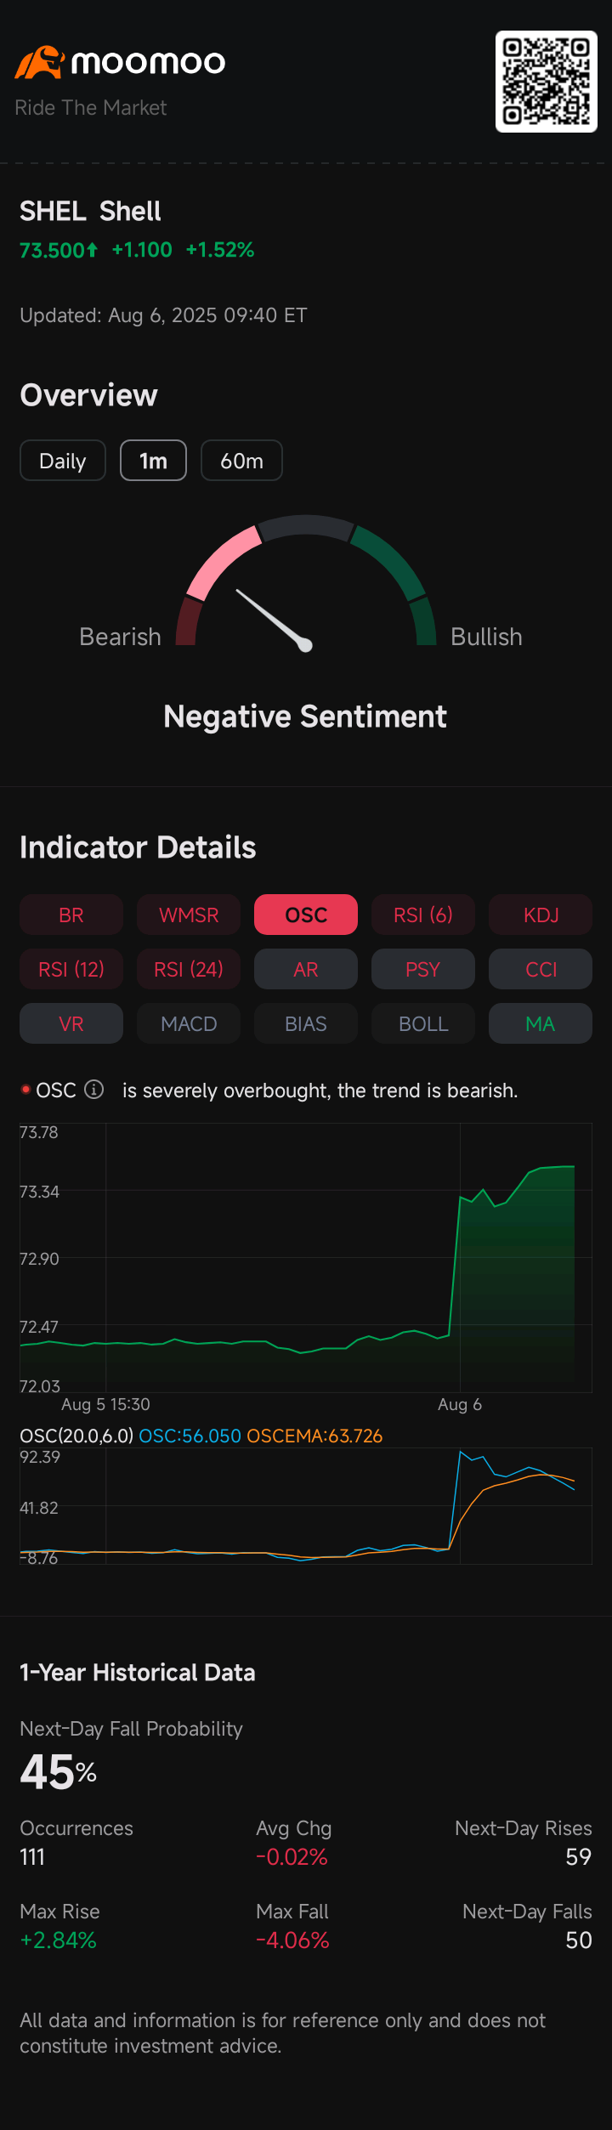Screen dimensions: 612x2130
Task: Select the 1m timeframe
Action: click(153, 461)
